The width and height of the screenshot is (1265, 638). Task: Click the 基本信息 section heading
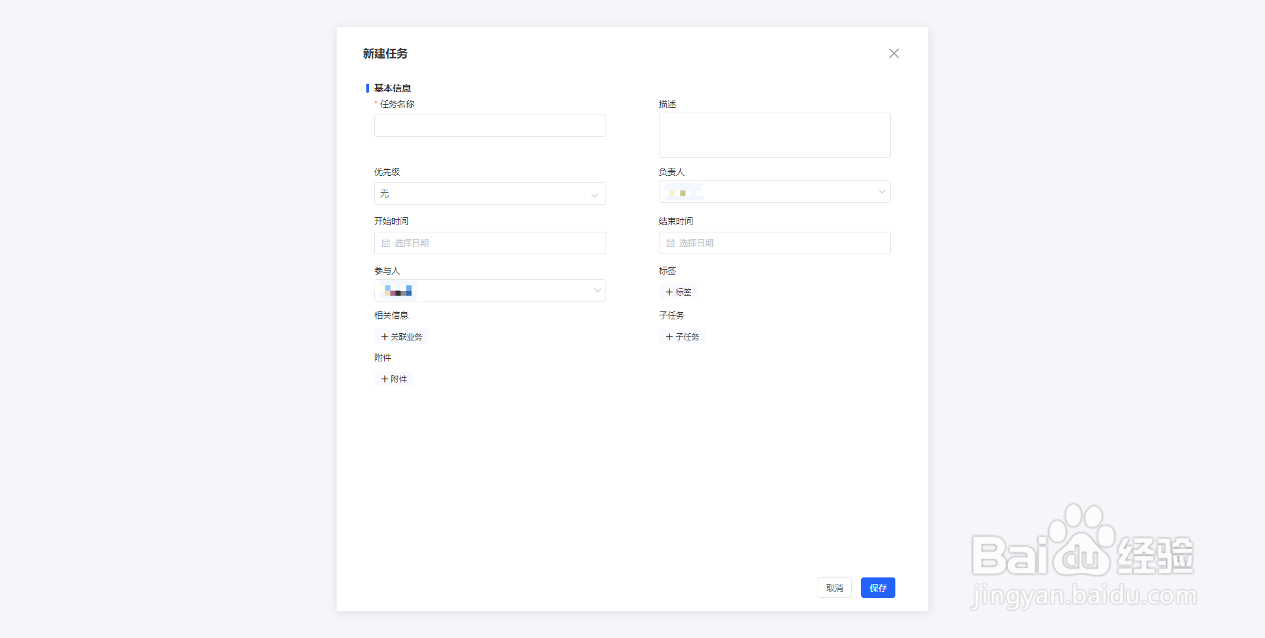click(392, 88)
